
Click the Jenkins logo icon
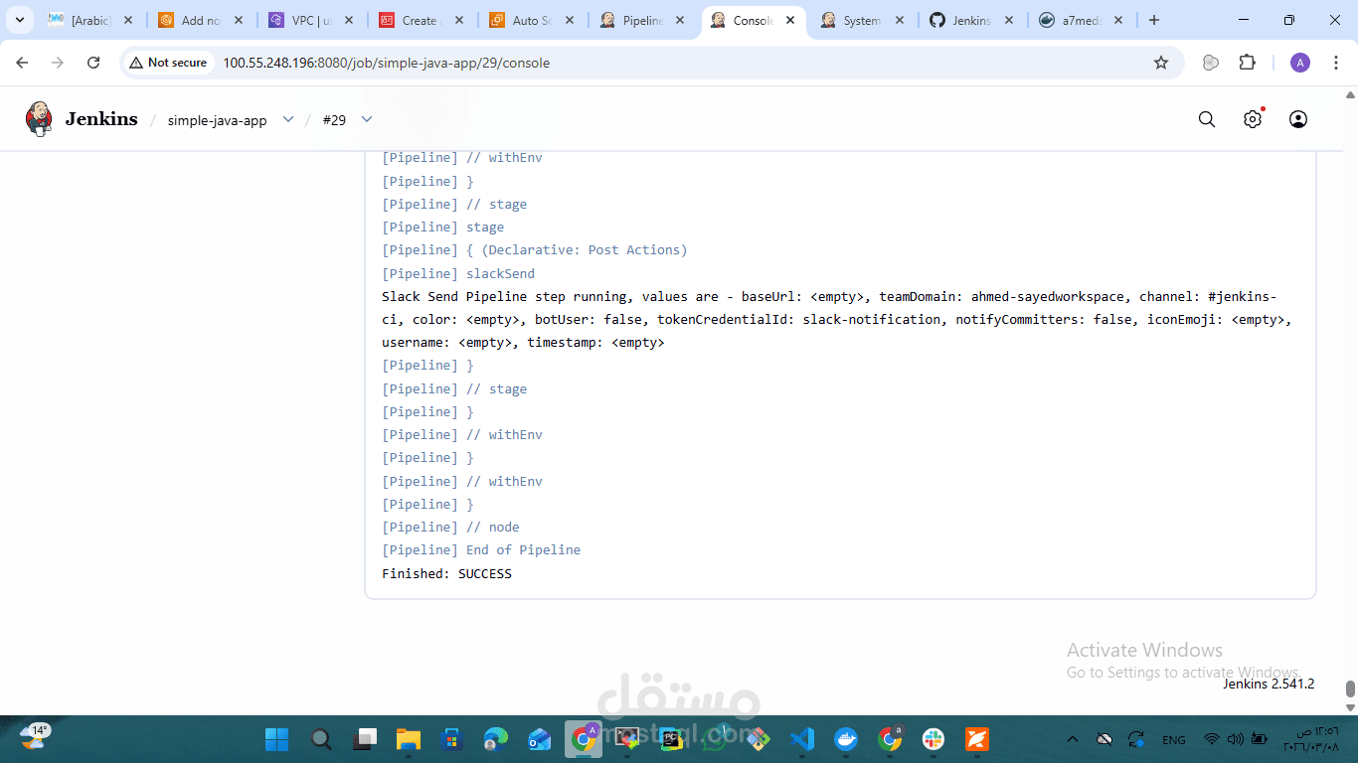(x=39, y=119)
